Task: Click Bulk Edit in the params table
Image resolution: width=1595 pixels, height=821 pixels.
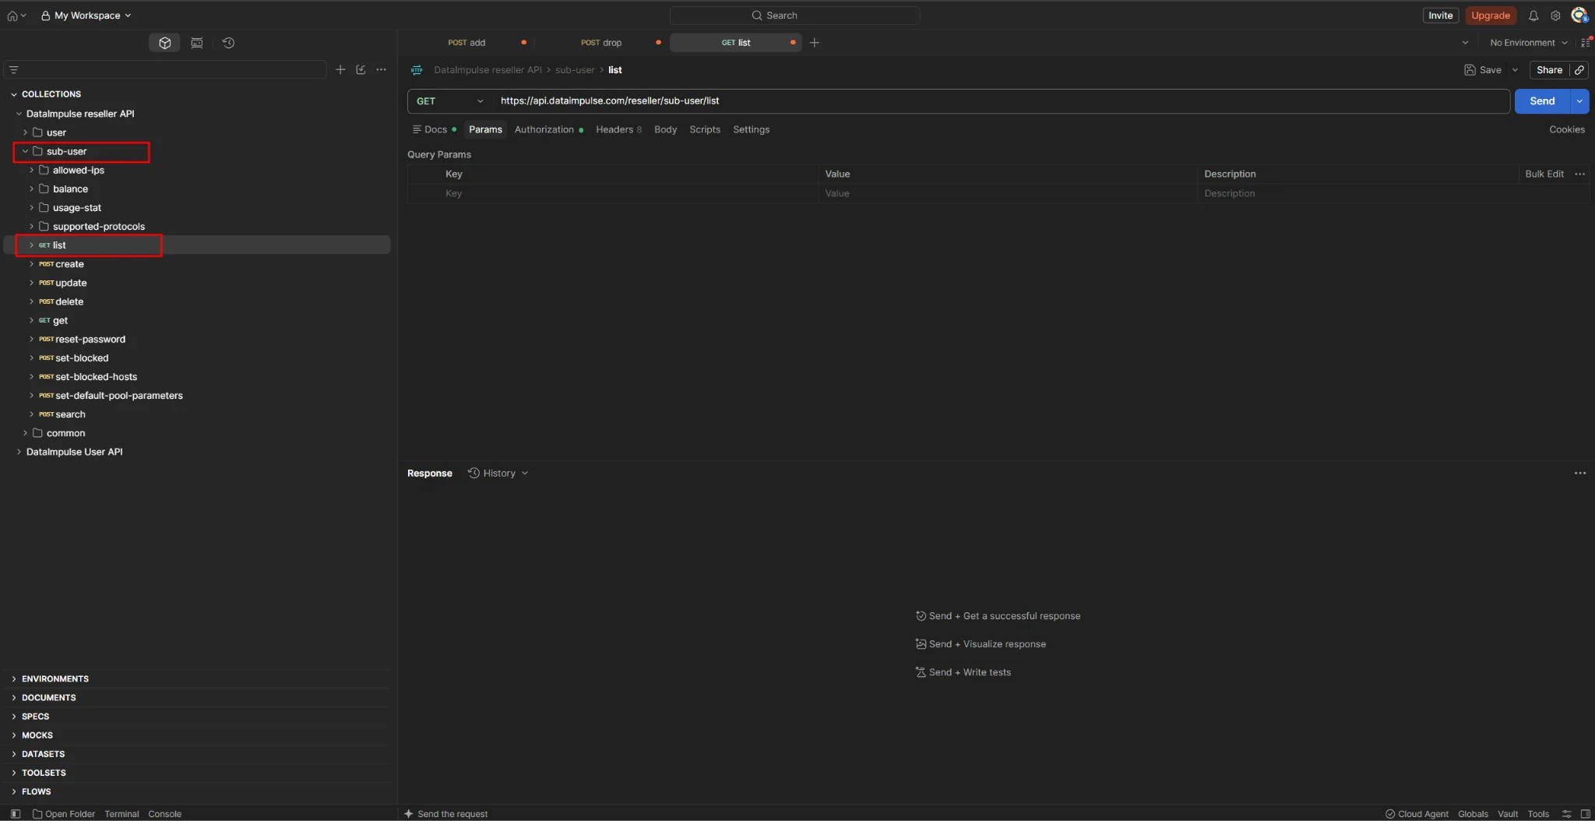Action: coord(1544,174)
